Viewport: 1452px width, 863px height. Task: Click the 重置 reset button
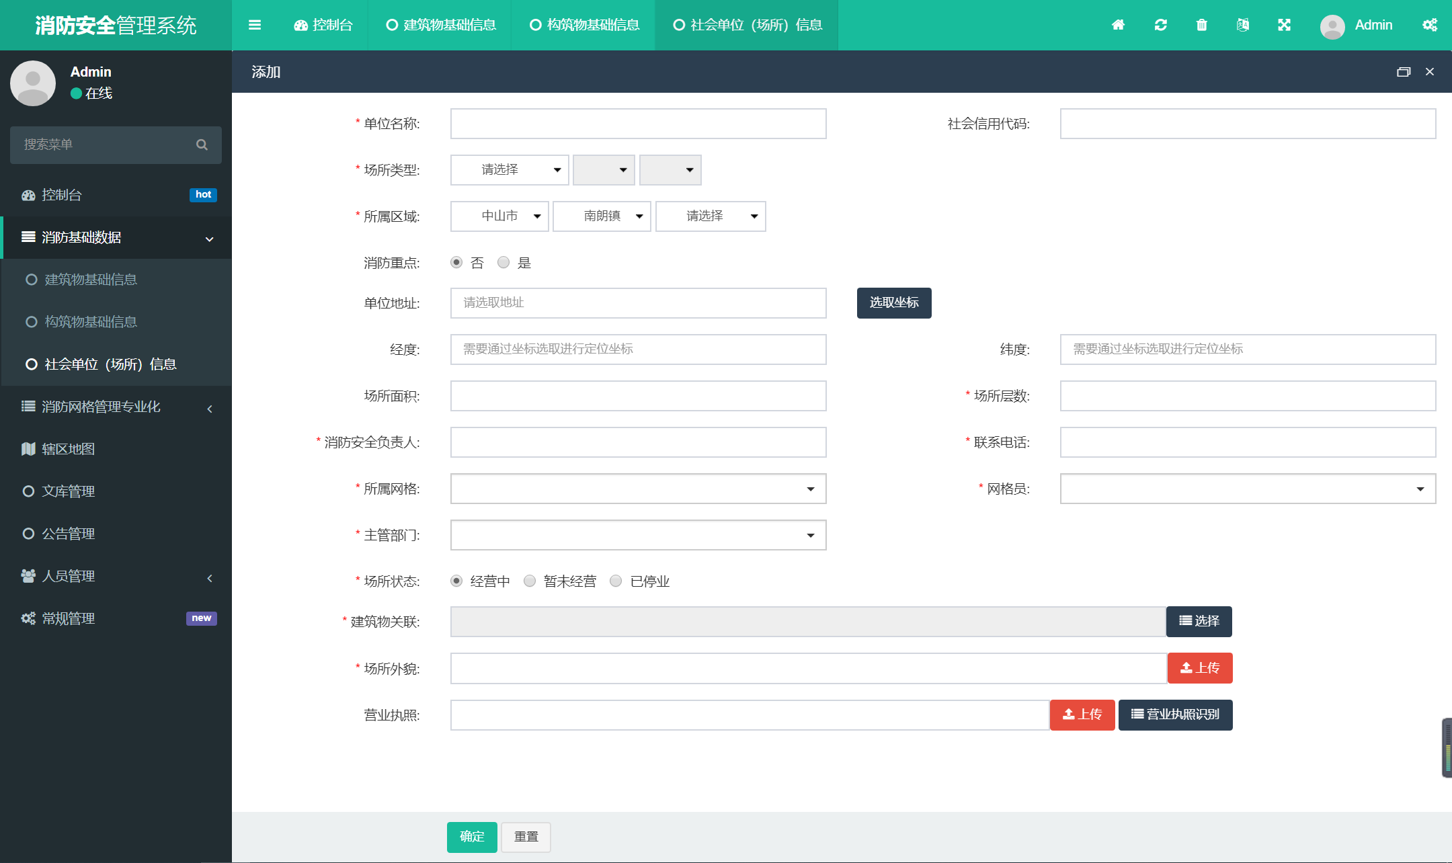click(526, 837)
